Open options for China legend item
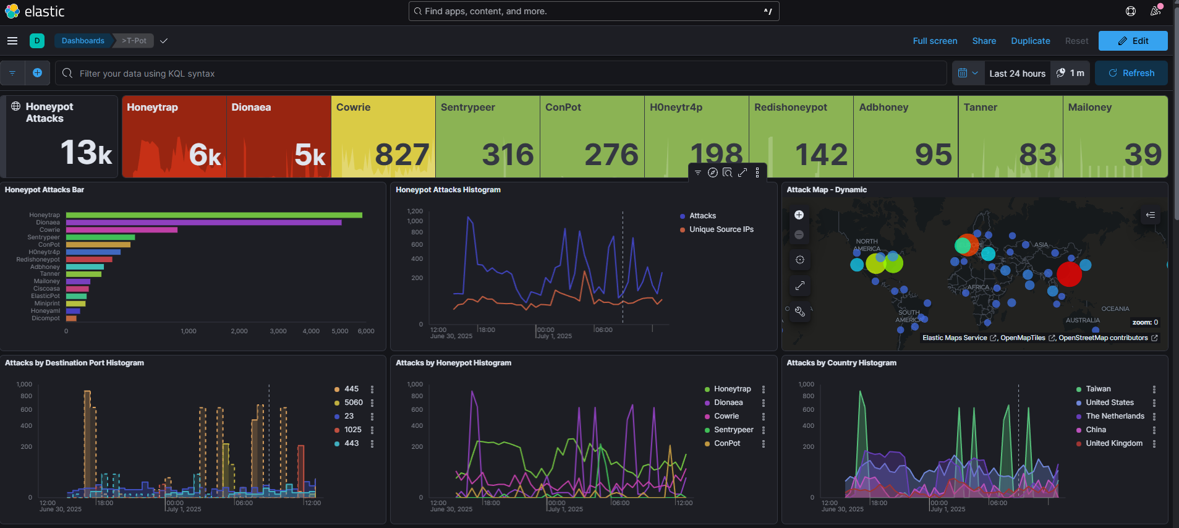1179x528 pixels. tap(1154, 430)
